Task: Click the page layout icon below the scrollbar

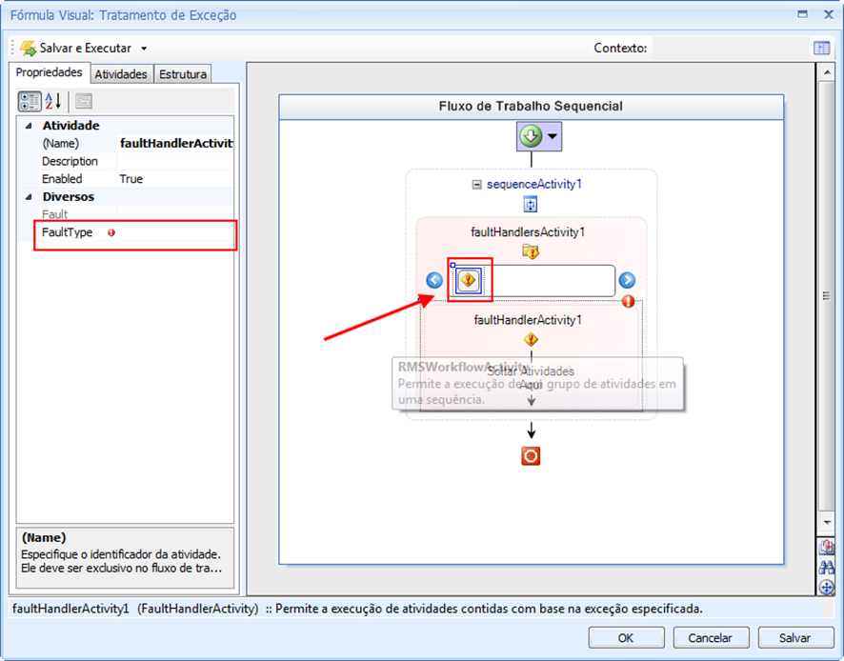Action: [x=826, y=548]
